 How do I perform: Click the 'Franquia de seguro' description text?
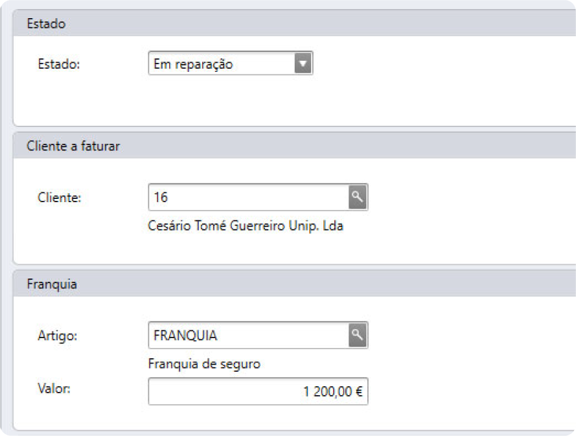(204, 364)
